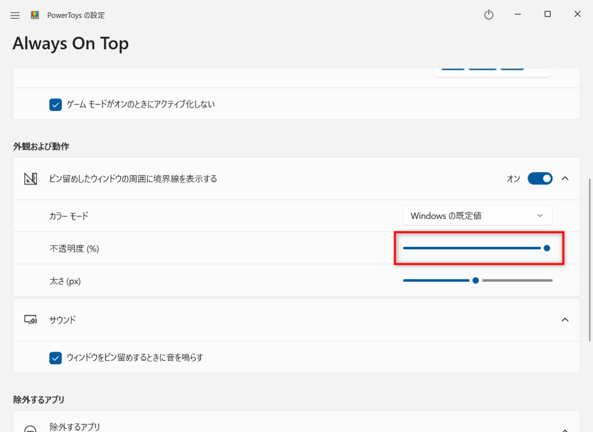Collapse the サウンド section chevron

tap(565, 320)
